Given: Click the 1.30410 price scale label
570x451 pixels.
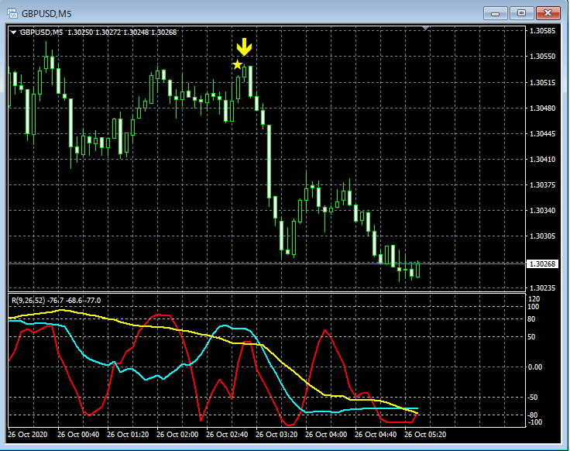Looking at the screenshot, I should (x=542, y=160).
